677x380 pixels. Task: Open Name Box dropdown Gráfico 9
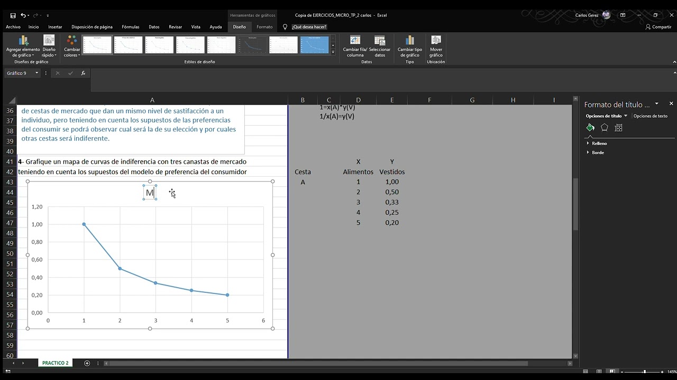coord(37,73)
